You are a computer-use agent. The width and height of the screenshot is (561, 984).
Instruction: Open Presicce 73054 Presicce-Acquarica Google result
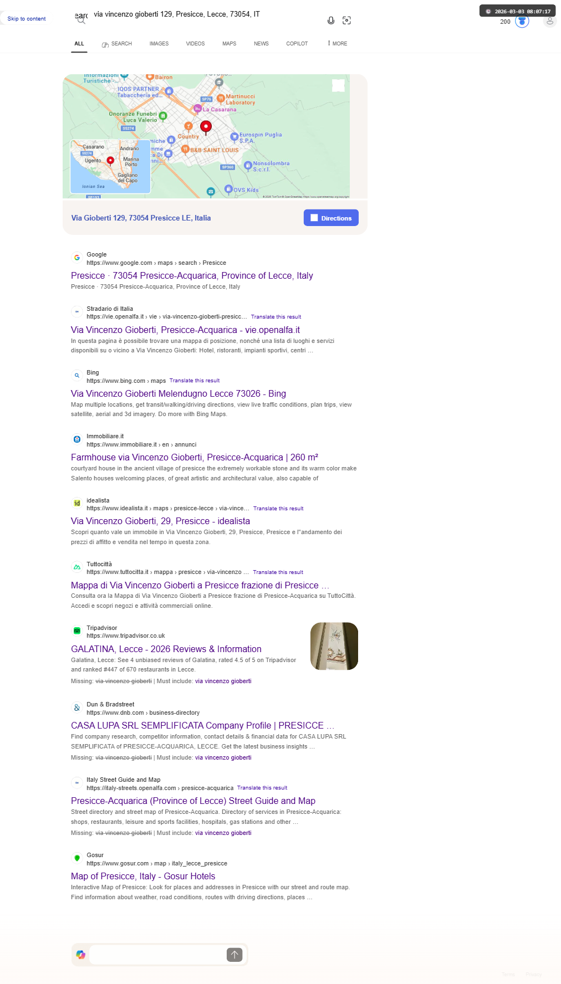click(192, 276)
